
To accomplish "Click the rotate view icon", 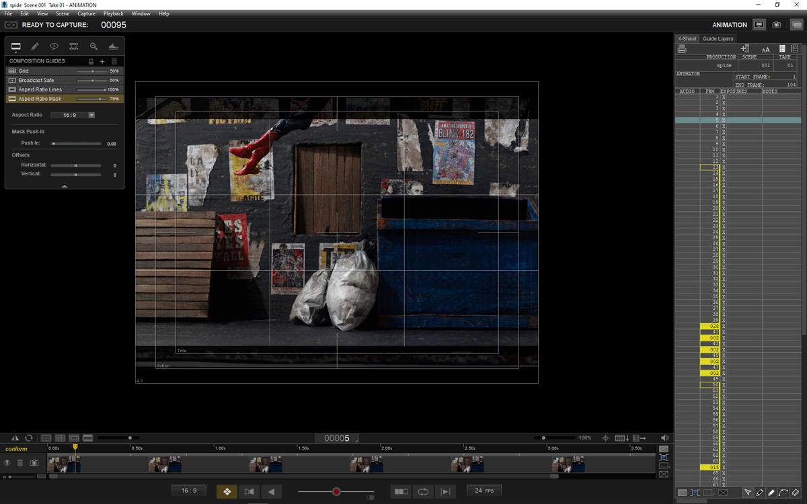I will point(29,438).
